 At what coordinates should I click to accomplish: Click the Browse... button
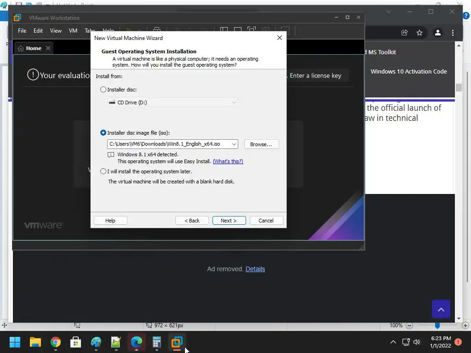[261, 144]
